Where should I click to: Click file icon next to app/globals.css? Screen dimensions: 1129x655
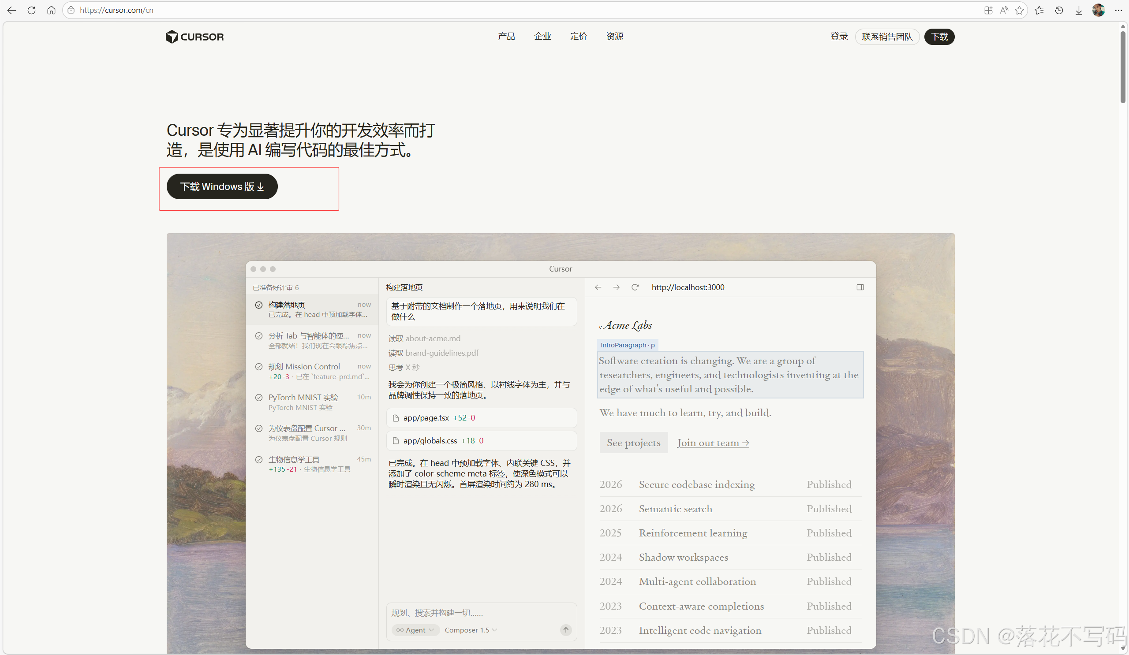pos(396,440)
